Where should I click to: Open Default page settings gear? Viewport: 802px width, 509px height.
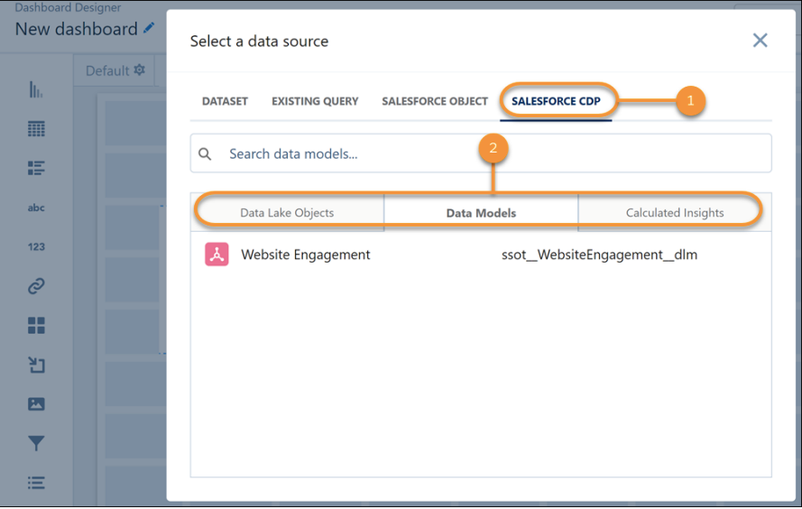point(139,69)
